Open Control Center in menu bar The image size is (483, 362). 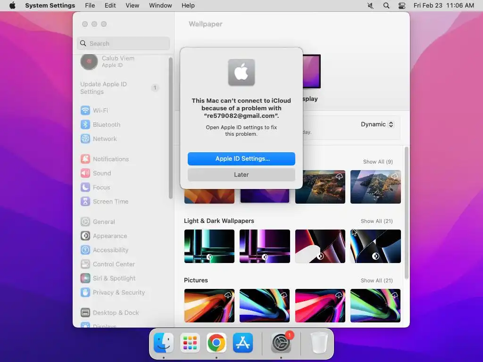[402, 6]
